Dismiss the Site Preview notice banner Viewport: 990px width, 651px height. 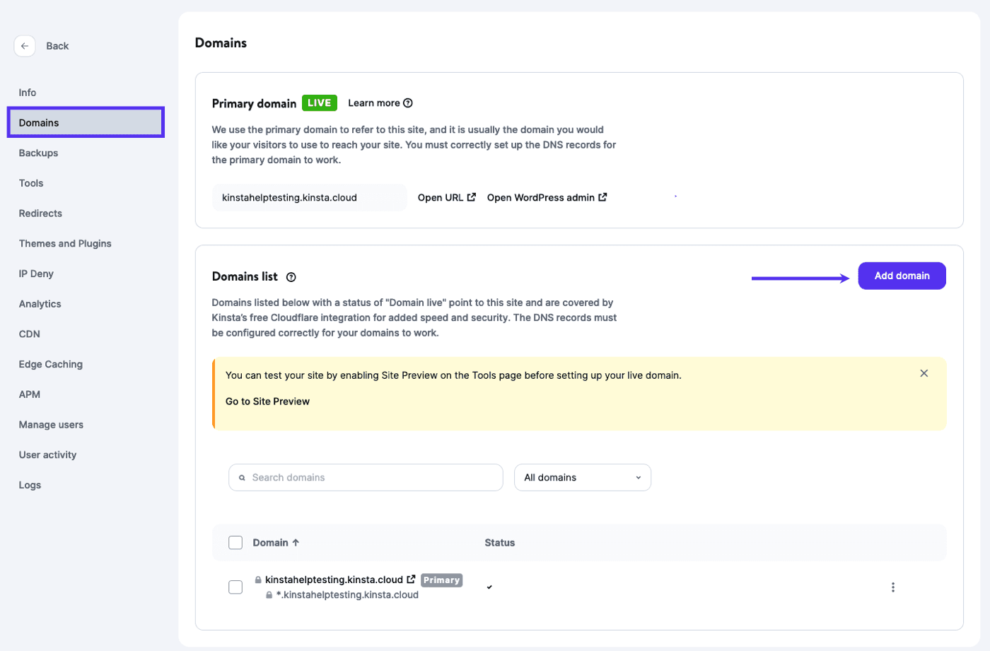pyautogui.click(x=924, y=373)
